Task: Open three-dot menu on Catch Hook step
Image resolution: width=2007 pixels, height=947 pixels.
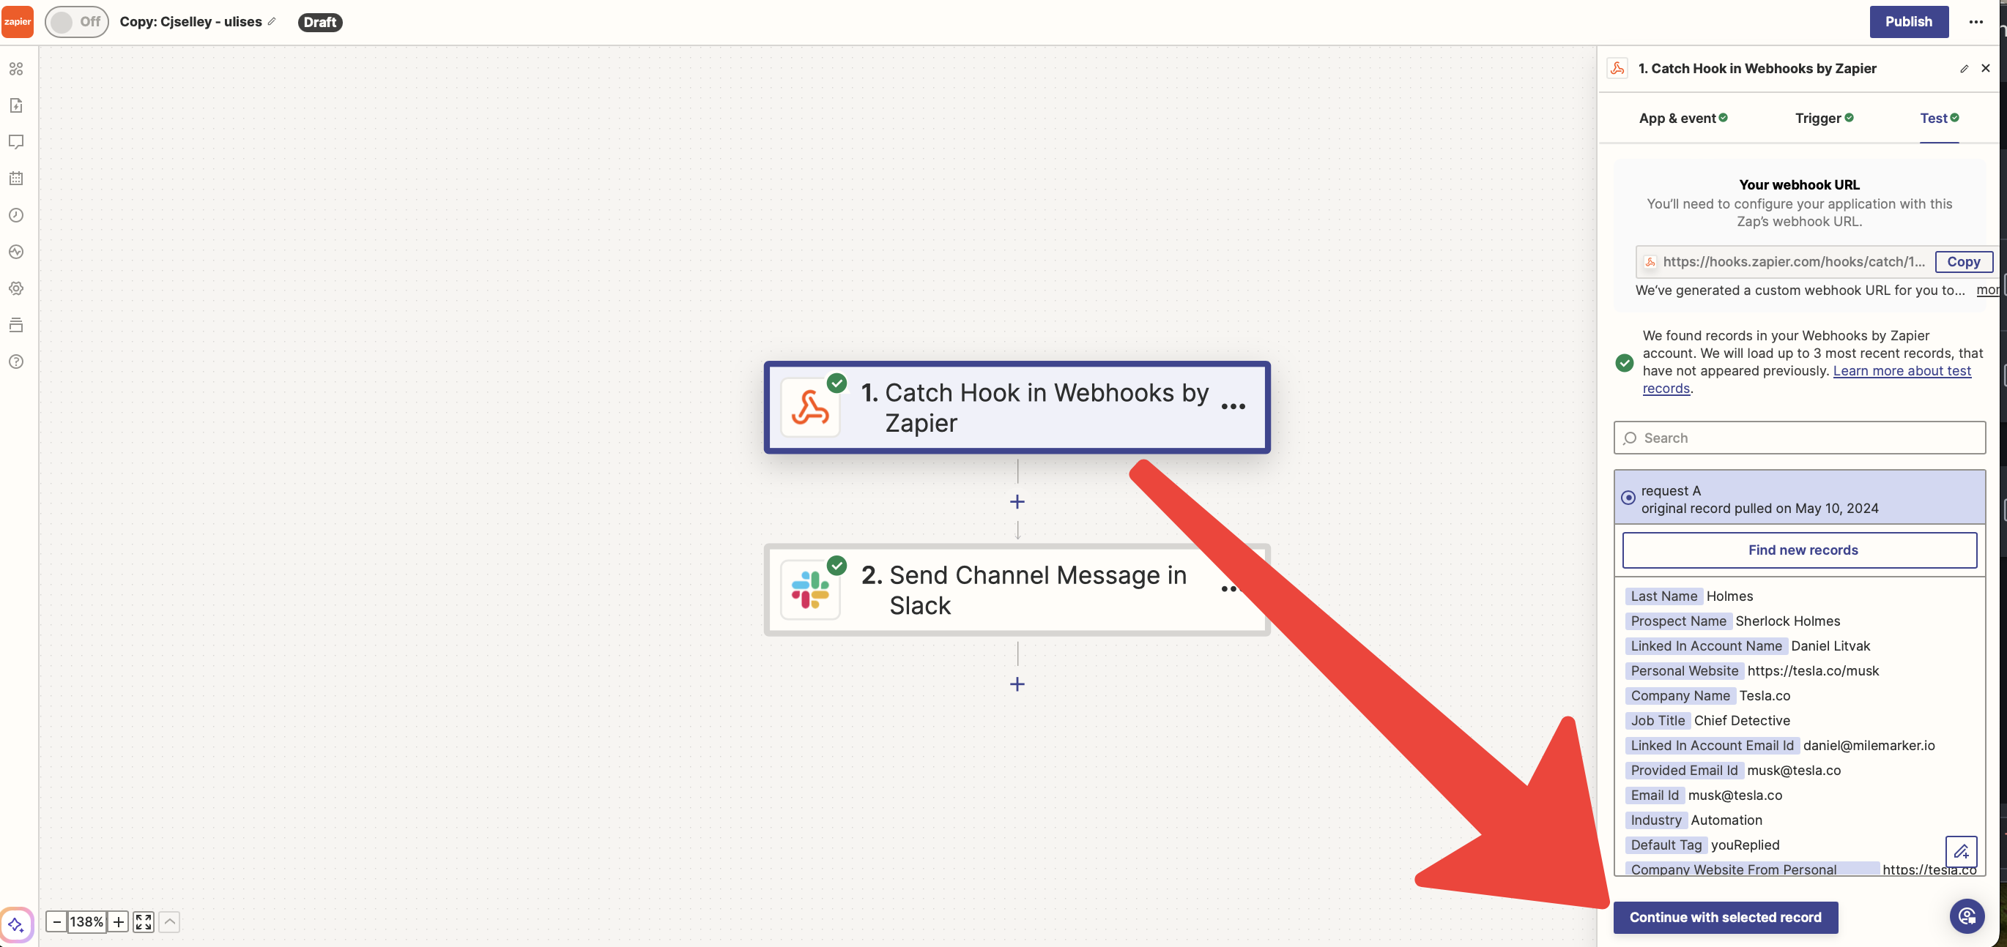Action: pos(1233,407)
